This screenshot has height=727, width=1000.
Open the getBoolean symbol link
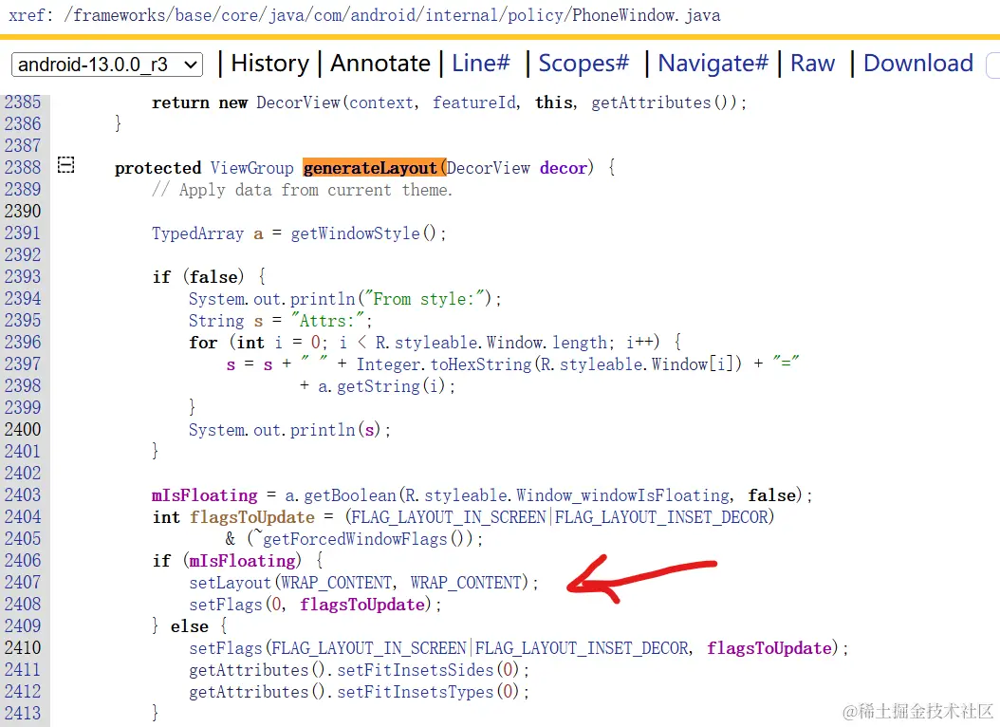350,494
